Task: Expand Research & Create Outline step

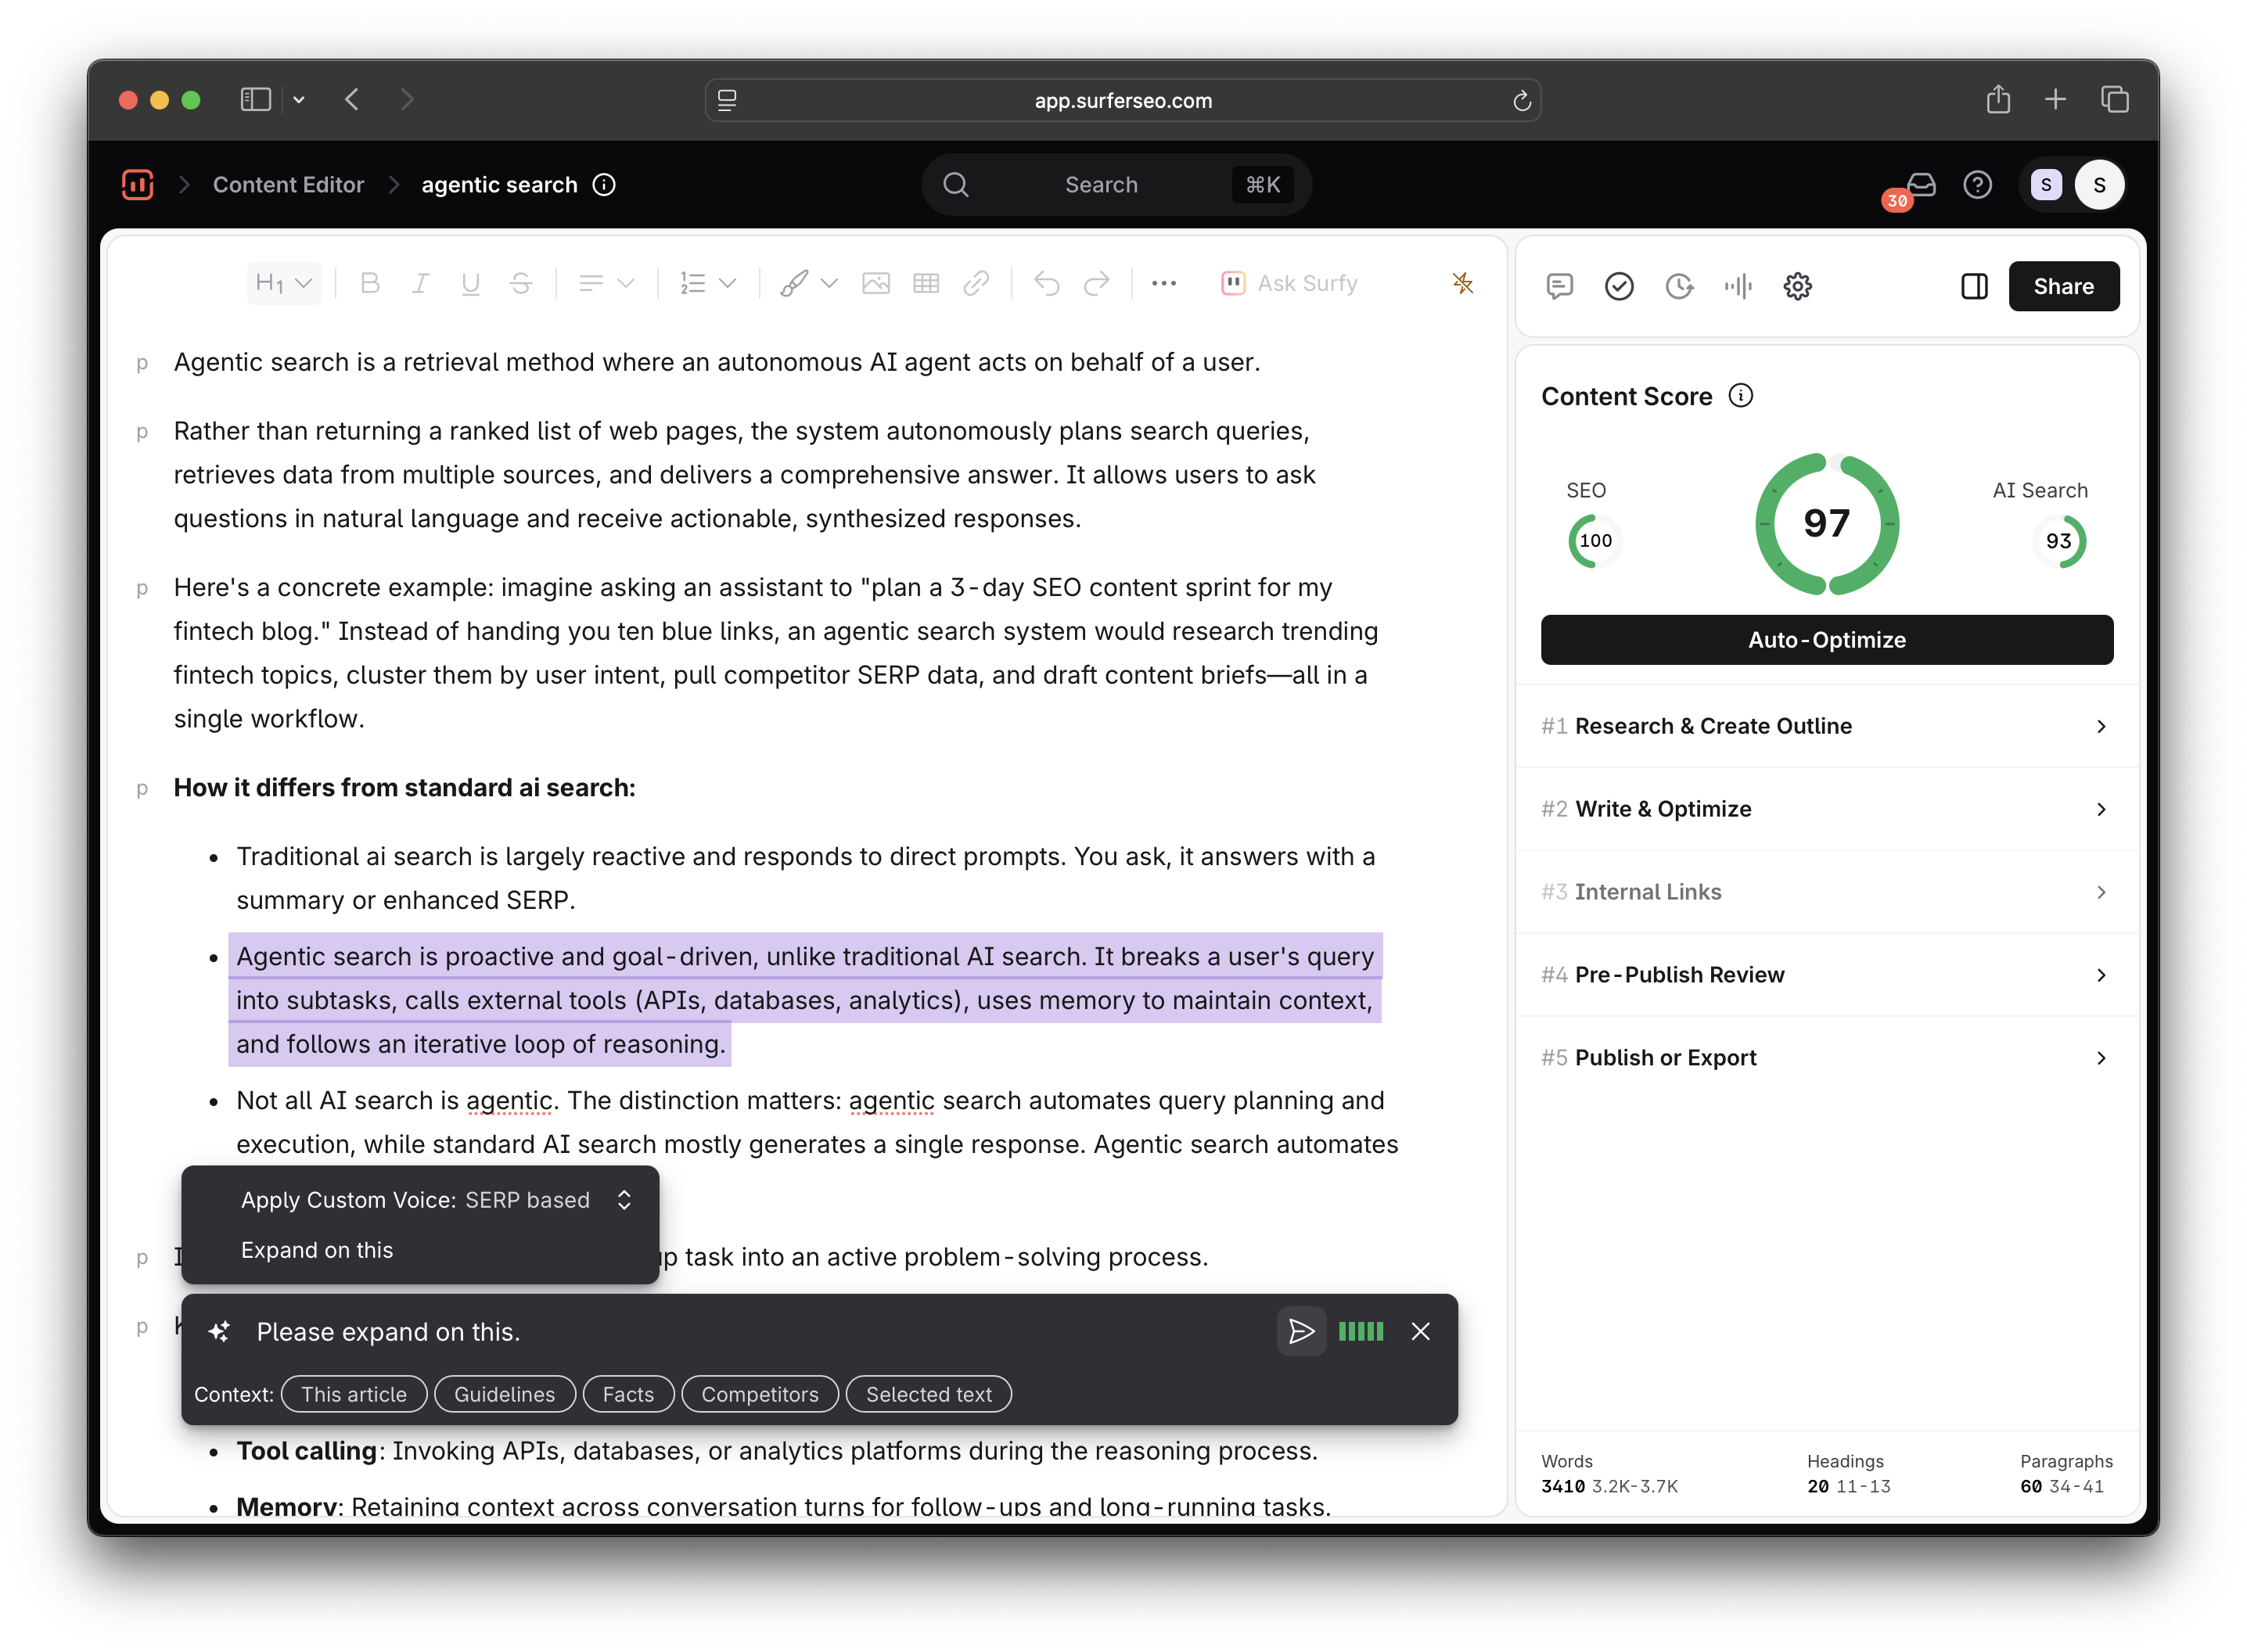Action: pyautogui.click(x=1827, y=726)
